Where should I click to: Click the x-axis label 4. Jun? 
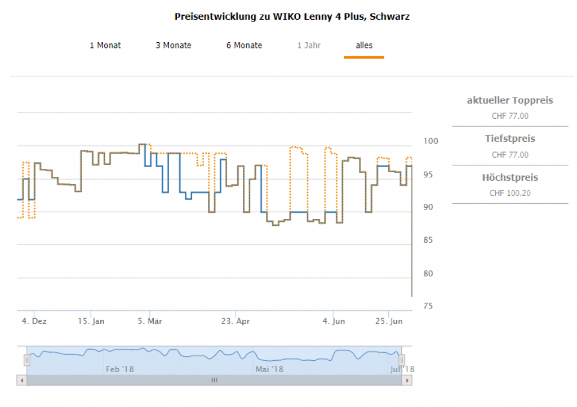point(334,321)
